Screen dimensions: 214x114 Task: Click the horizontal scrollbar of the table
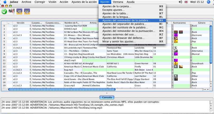pos(62,89)
